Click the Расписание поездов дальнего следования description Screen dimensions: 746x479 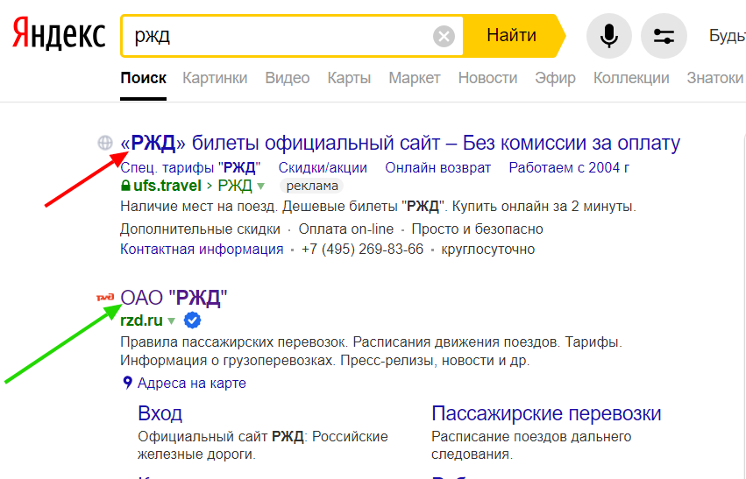point(531,445)
